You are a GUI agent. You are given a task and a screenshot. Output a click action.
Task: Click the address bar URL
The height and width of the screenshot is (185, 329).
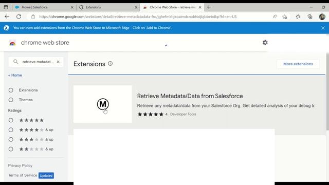pos(138,16)
